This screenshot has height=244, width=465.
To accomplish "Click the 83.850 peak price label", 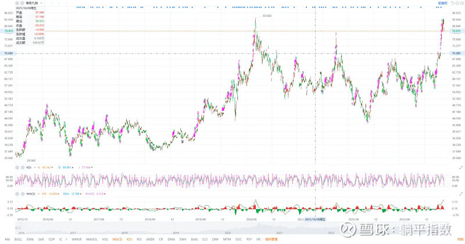I will coord(267,16).
